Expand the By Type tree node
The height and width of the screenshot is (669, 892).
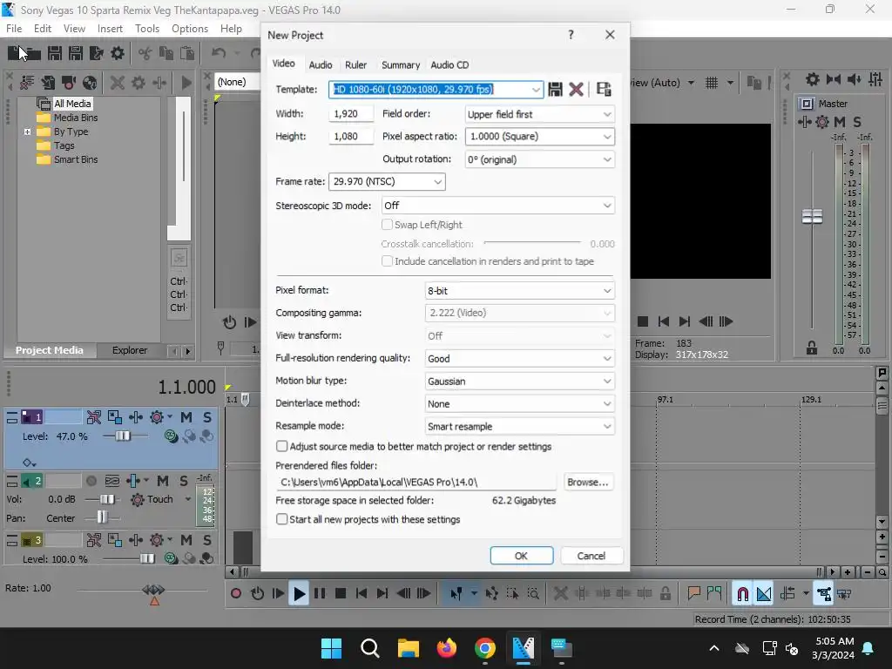[x=27, y=132]
